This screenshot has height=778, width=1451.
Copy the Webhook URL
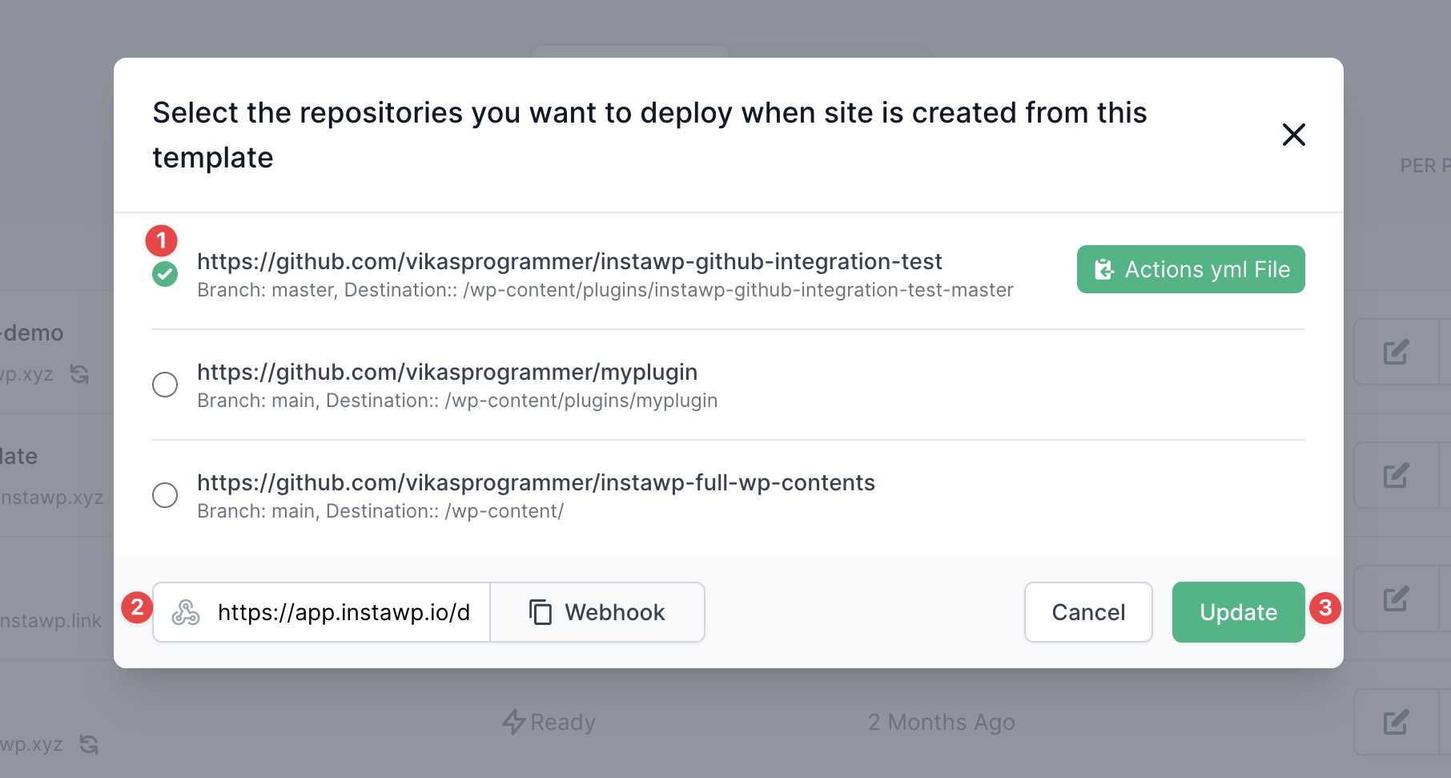pyautogui.click(x=597, y=612)
